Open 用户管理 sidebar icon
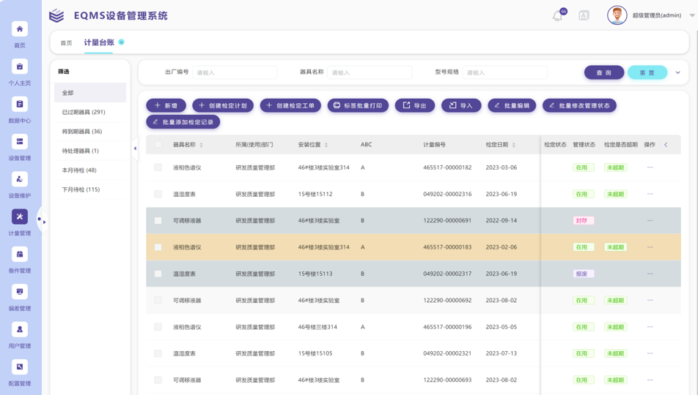 click(x=20, y=329)
